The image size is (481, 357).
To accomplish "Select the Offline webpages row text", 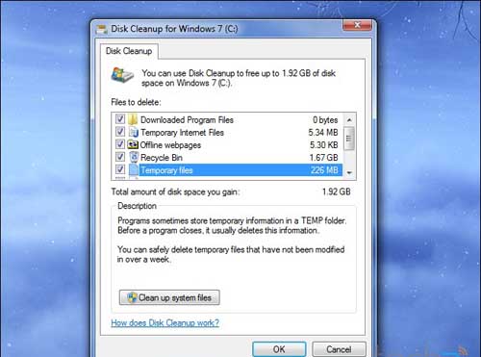I will (x=170, y=145).
